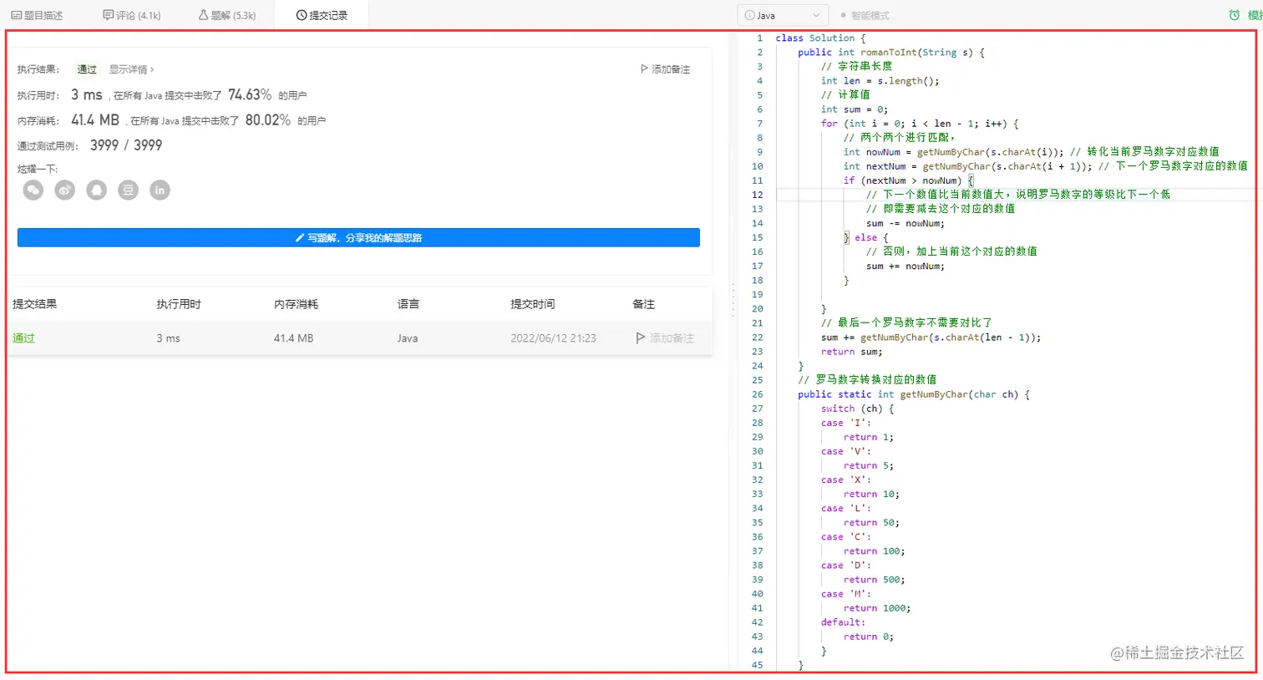
Task: Click line number 12 in the editor gutter
Action: [x=757, y=195]
